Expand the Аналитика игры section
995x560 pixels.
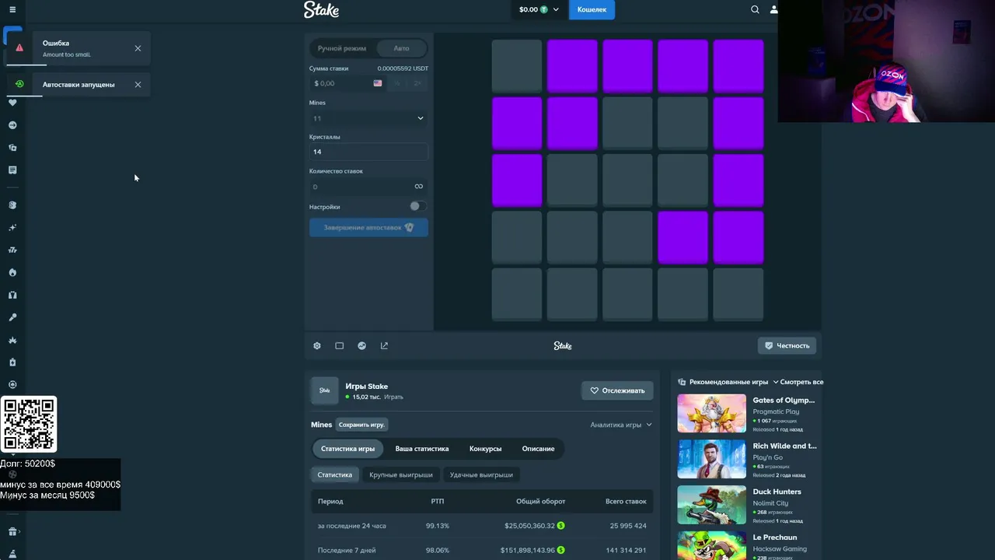tap(621, 425)
